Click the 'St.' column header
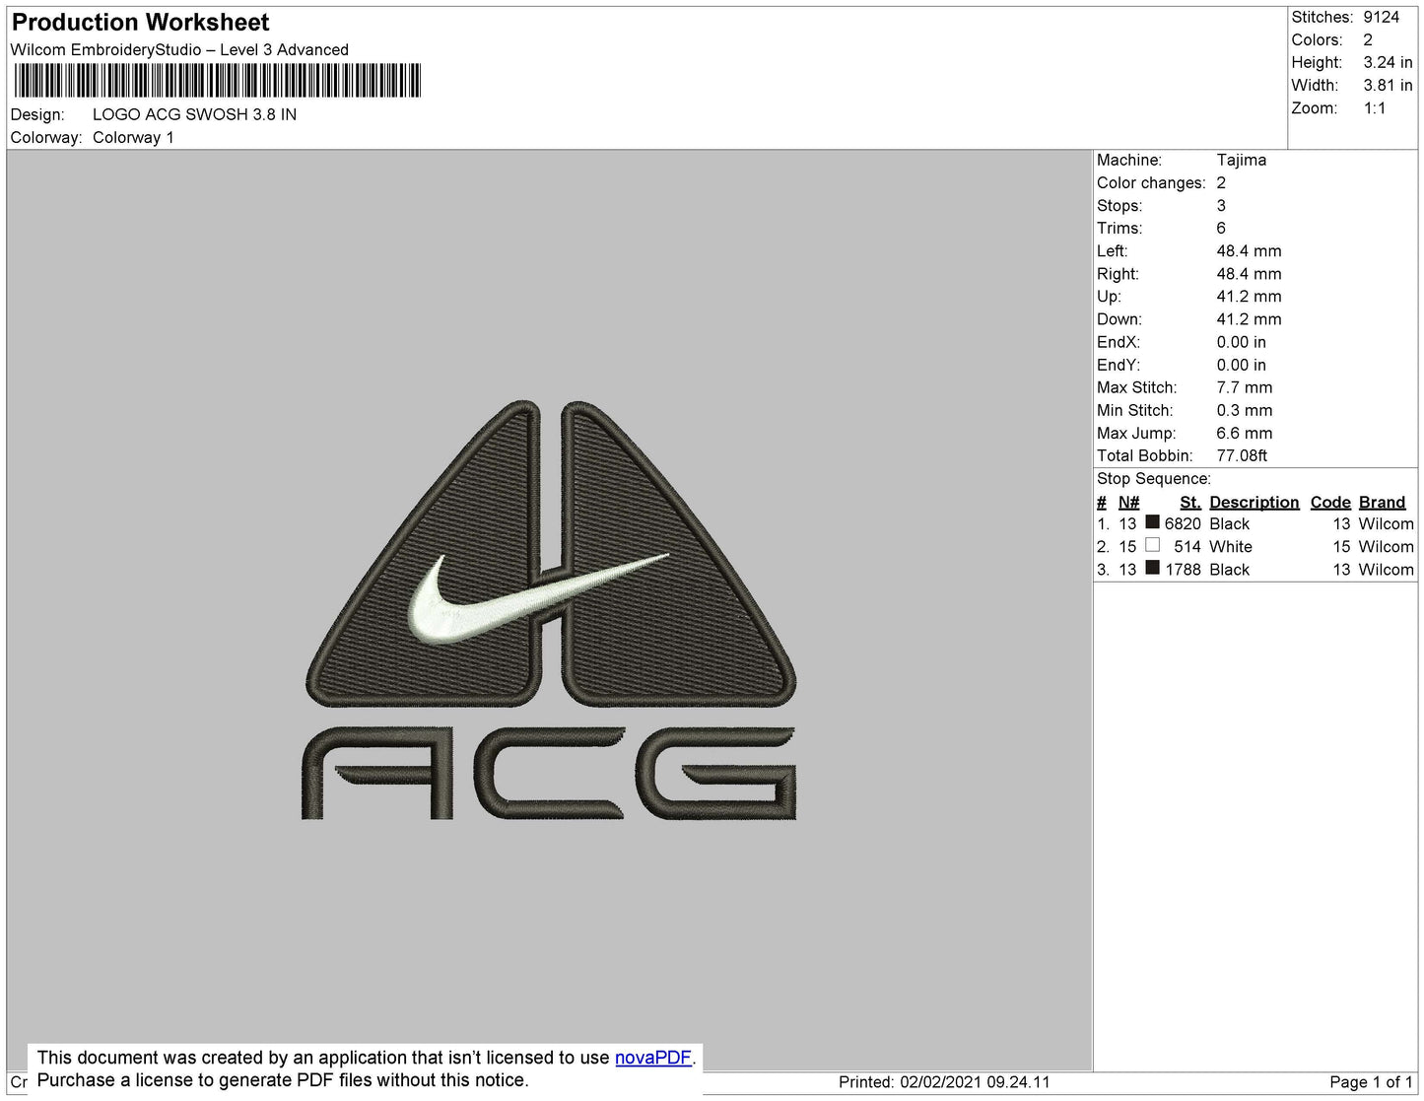1424x1101 pixels. click(1189, 502)
